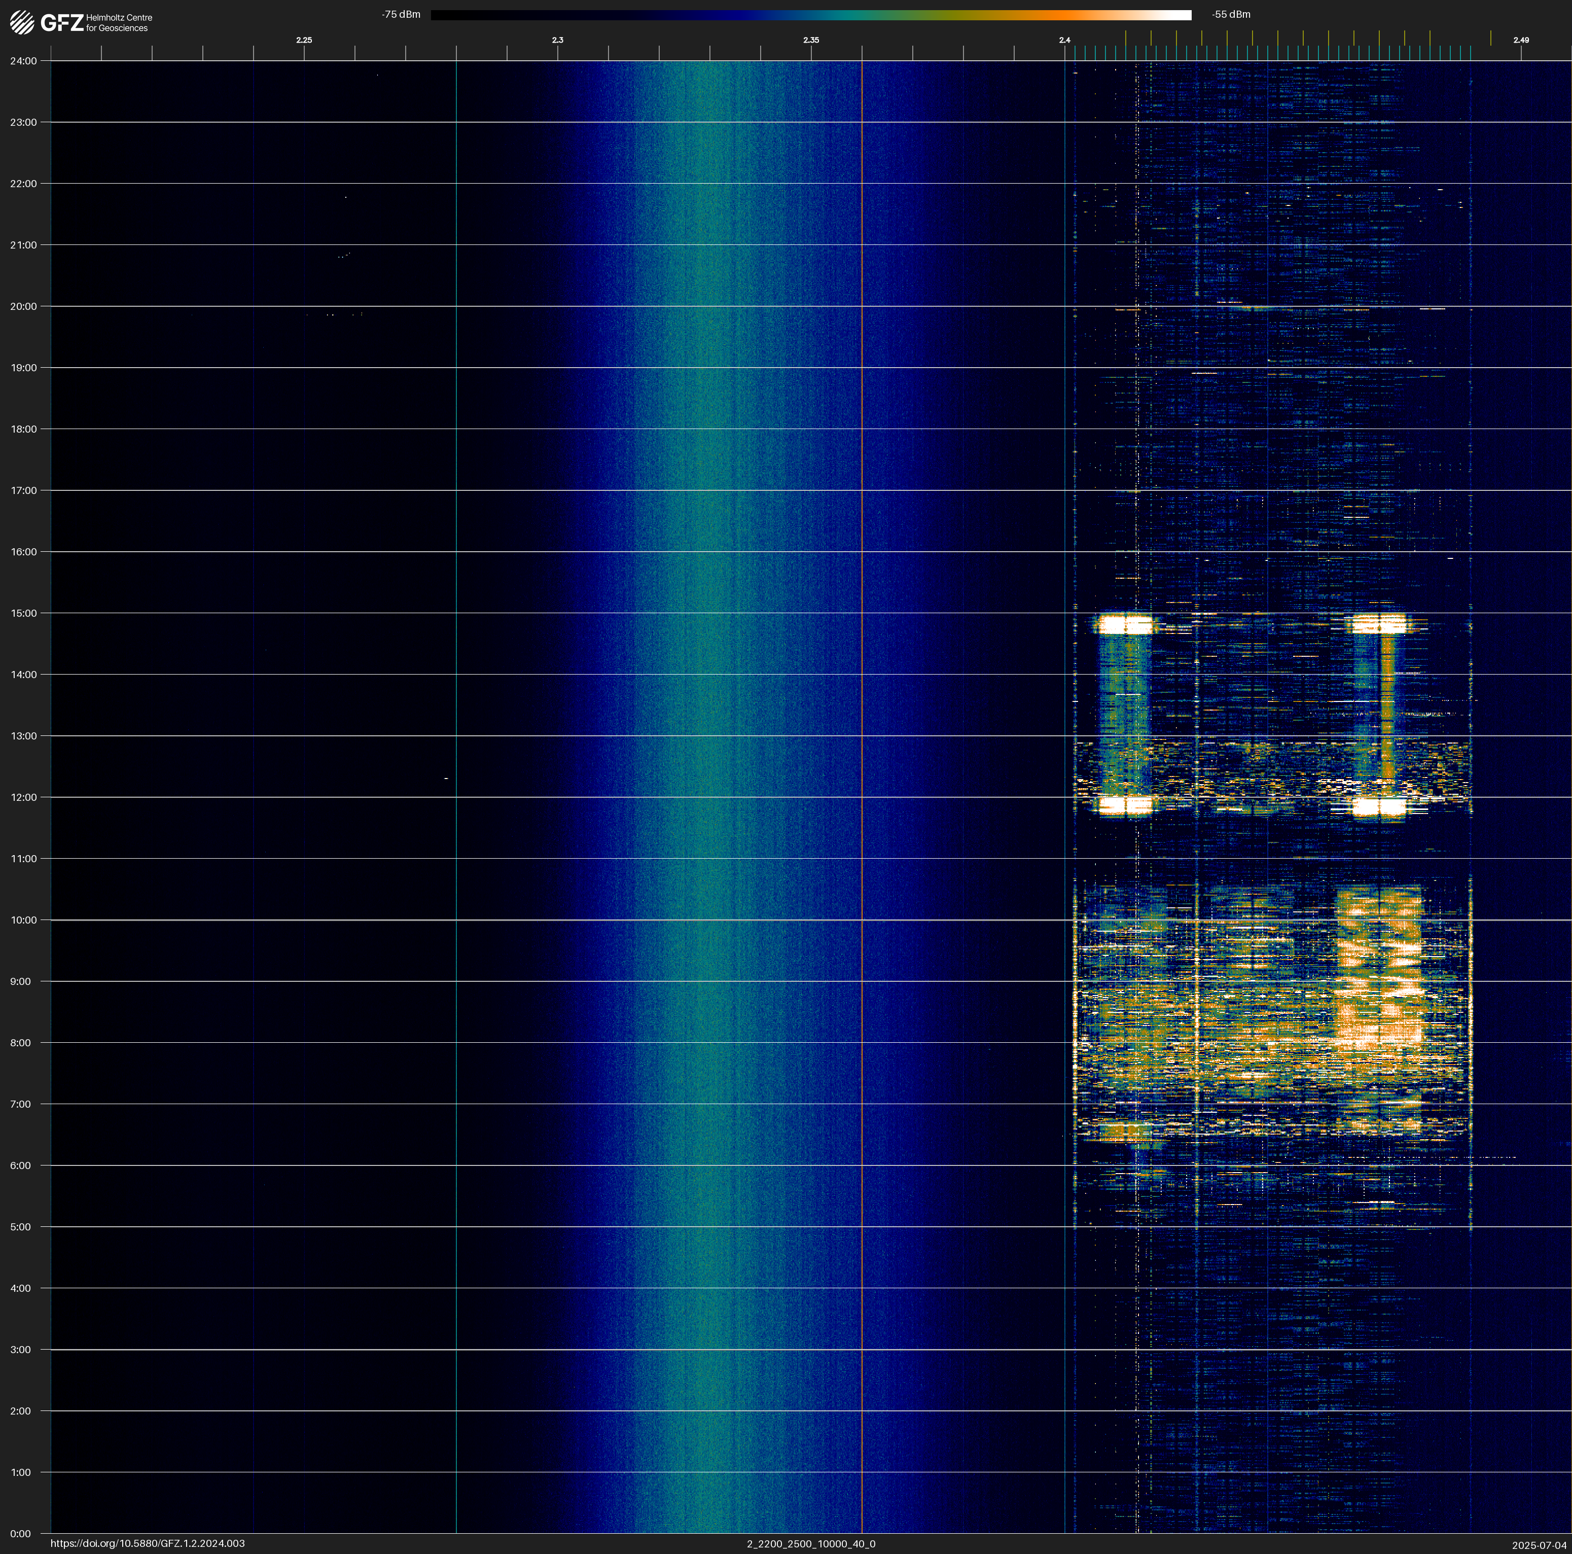Select the 2.25 frequency axis label
Screen dimensions: 1572x1554
pyautogui.click(x=303, y=40)
